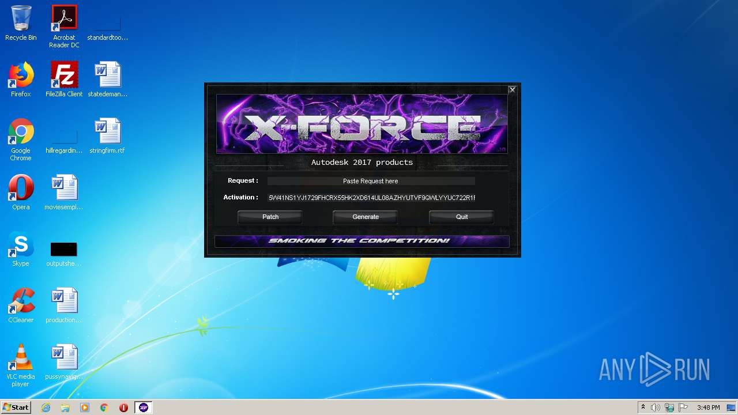Viewport: 738px width, 415px height.
Task: Select the statedeman... Word document
Action: pos(107,80)
